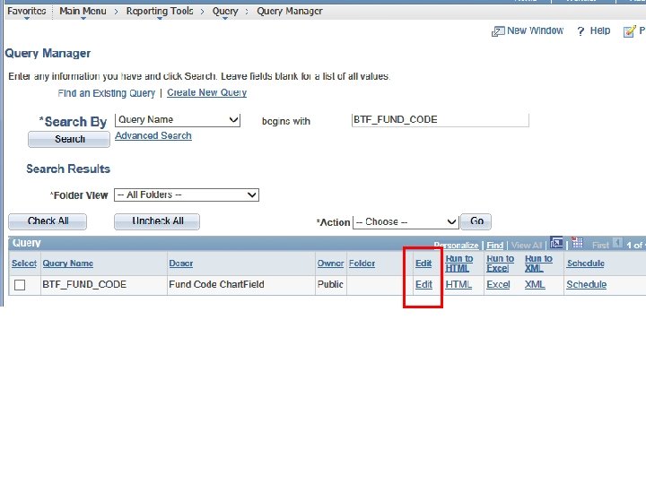Run BTF_FUND_CODE to Excel link
The height and width of the screenshot is (484, 646).
(498, 284)
